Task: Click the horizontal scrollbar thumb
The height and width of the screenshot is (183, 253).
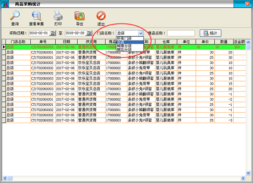Action: (x=10, y=178)
